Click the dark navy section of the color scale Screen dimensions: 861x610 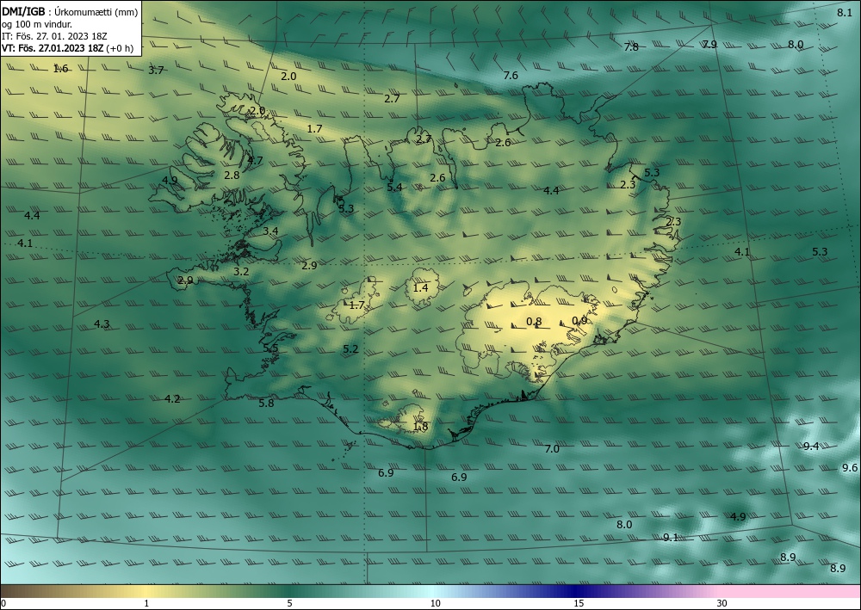(573, 591)
